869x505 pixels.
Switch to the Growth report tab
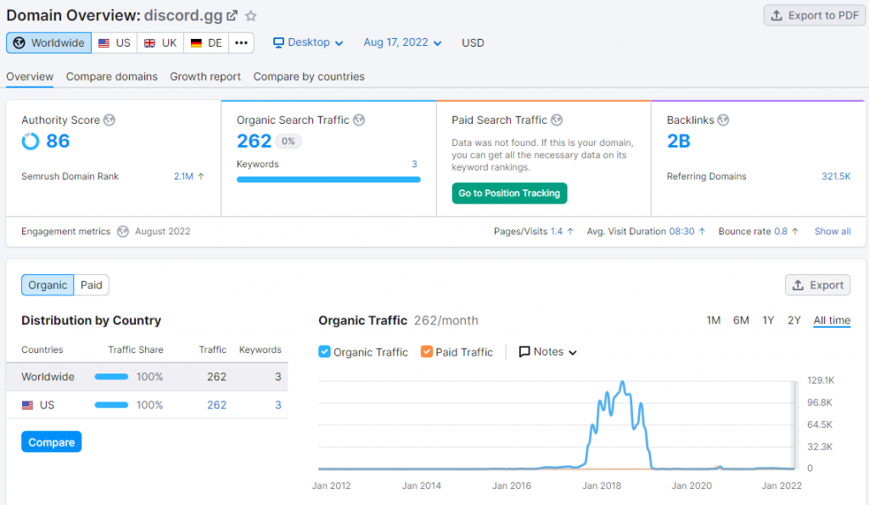(x=205, y=76)
